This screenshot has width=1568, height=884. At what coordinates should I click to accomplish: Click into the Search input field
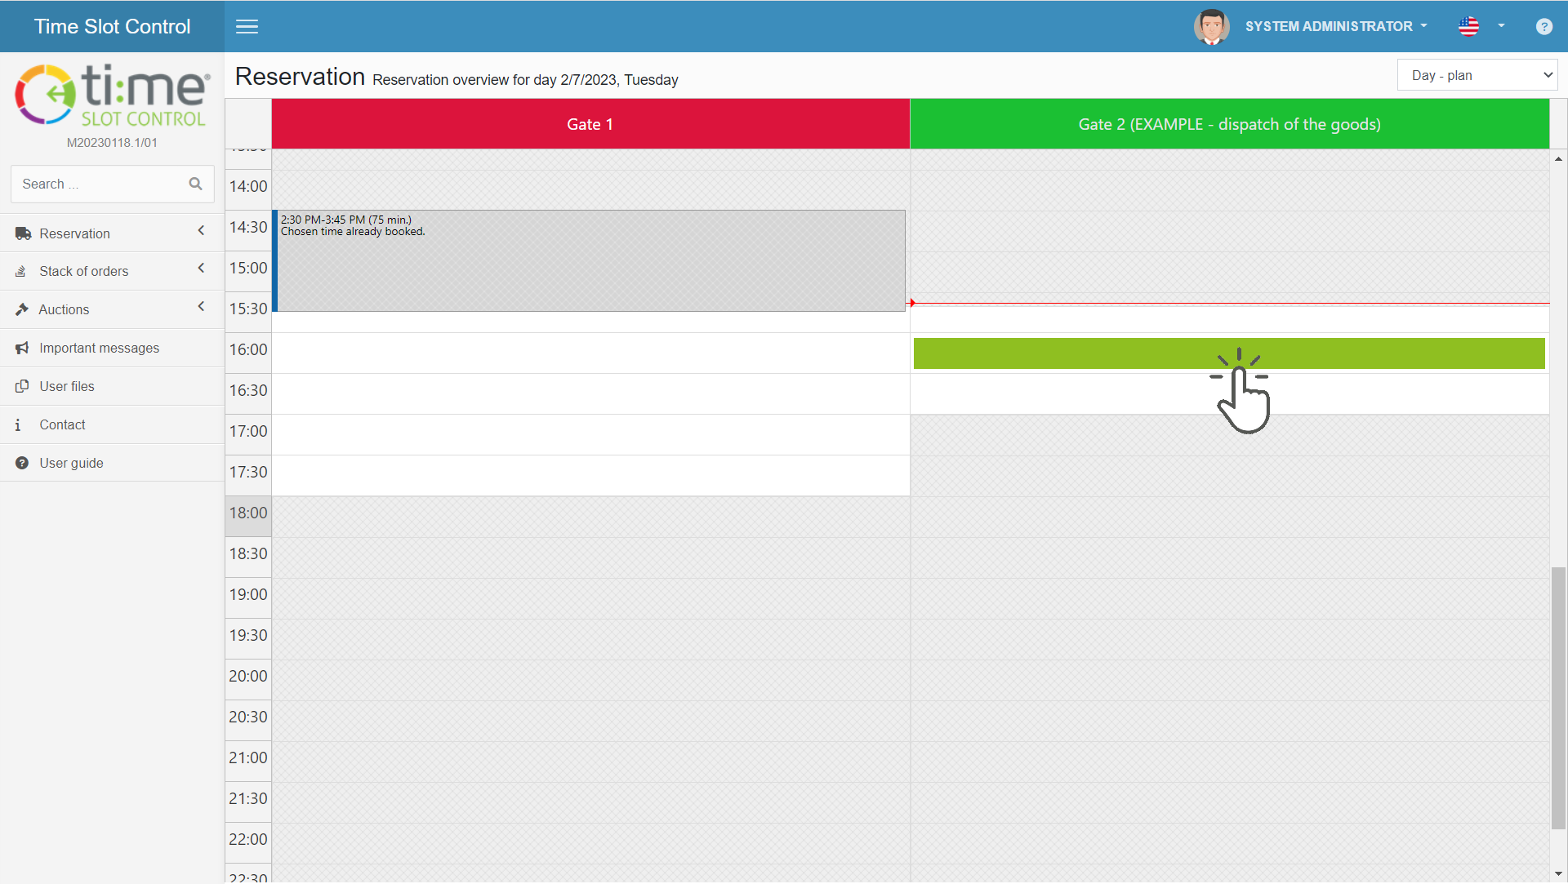coord(98,184)
